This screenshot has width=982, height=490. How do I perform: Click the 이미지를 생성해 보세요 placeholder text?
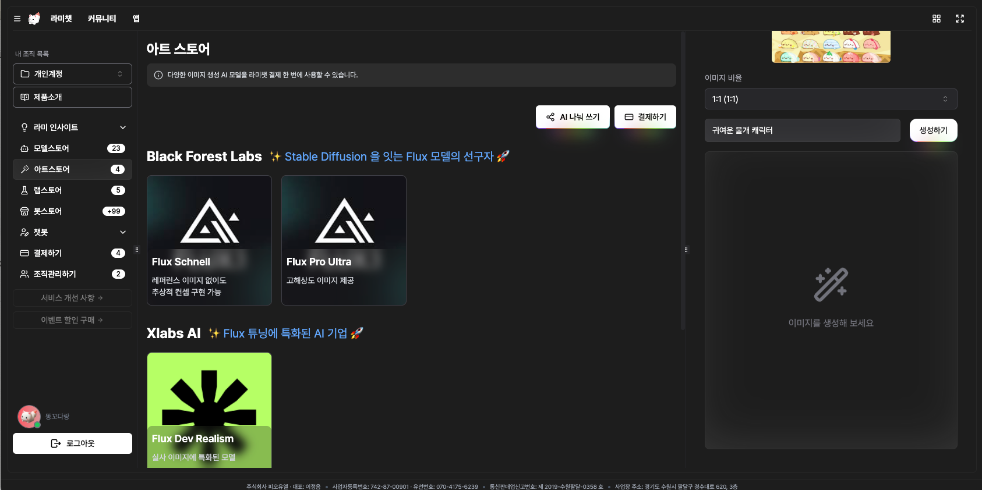[x=831, y=323]
